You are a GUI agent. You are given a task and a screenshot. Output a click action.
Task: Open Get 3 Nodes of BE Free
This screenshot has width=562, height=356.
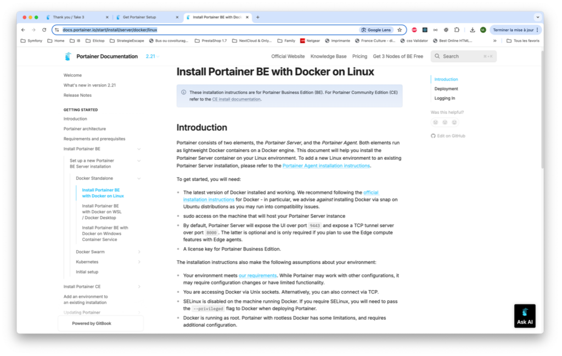[398, 57]
